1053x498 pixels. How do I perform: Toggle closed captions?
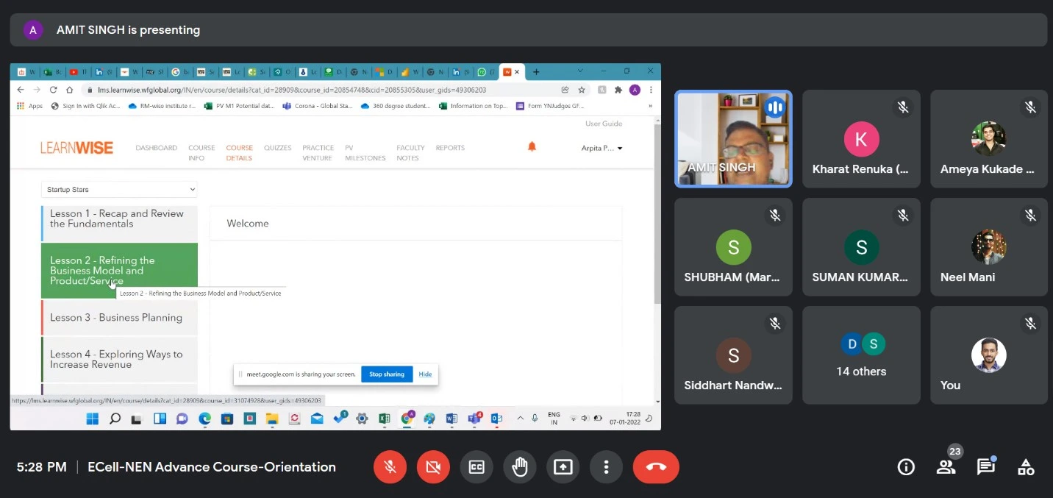point(476,467)
